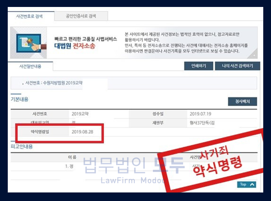Click the case number 2019고약 cell
Viewport: 271px width, 201px height.
pyautogui.click(x=81, y=114)
